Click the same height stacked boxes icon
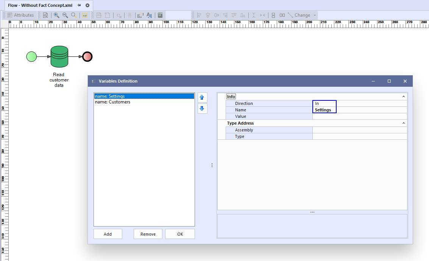Viewport: 429px width, 261px height. point(273,15)
